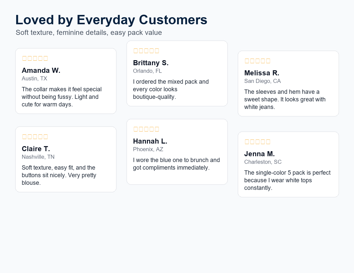This screenshot has width=354, height=273.
Task: Select the reviewer name Amanda W.
Action: tap(41, 70)
